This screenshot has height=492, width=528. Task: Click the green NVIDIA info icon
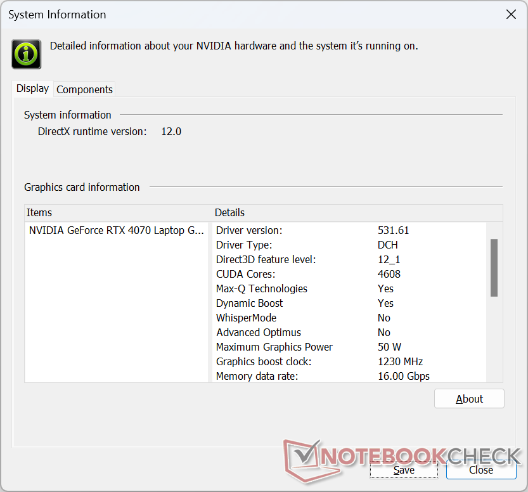pyautogui.click(x=26, y=55)
